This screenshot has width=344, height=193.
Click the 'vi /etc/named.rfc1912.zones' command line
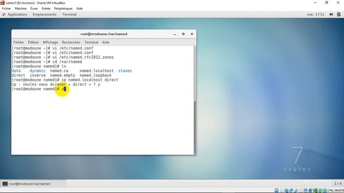(63, 57)
